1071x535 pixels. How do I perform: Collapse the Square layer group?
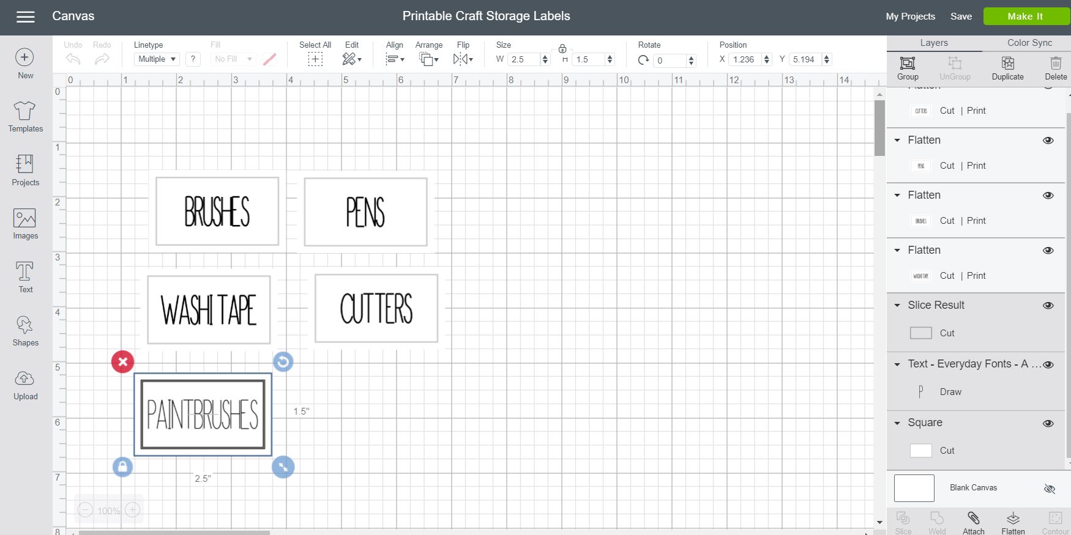(x=897, y=423)
